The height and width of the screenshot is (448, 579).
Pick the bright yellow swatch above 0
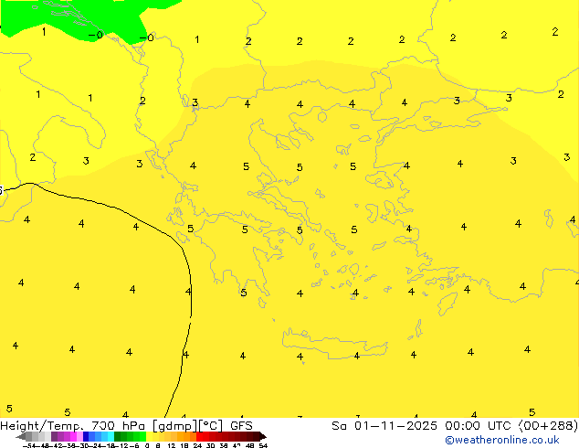click(149, 436)
